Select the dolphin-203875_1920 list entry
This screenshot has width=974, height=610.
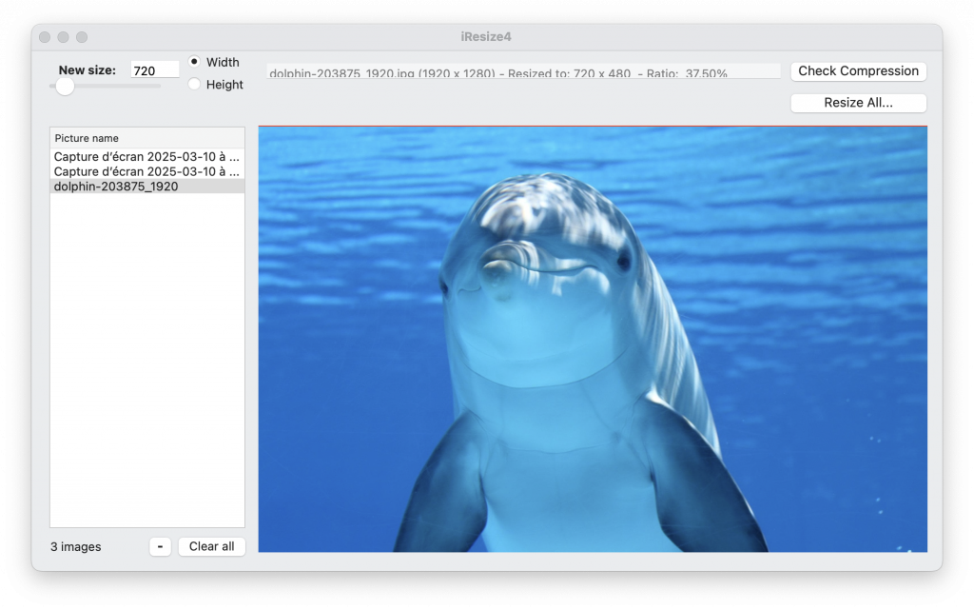pos(147,187)
